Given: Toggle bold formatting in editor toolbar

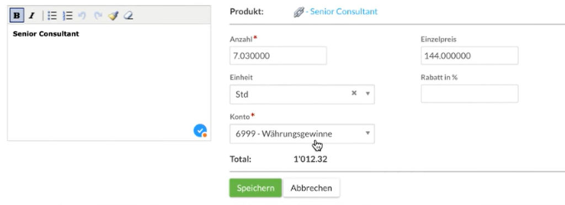Looking at the screenshot, I should pos(17,16).
